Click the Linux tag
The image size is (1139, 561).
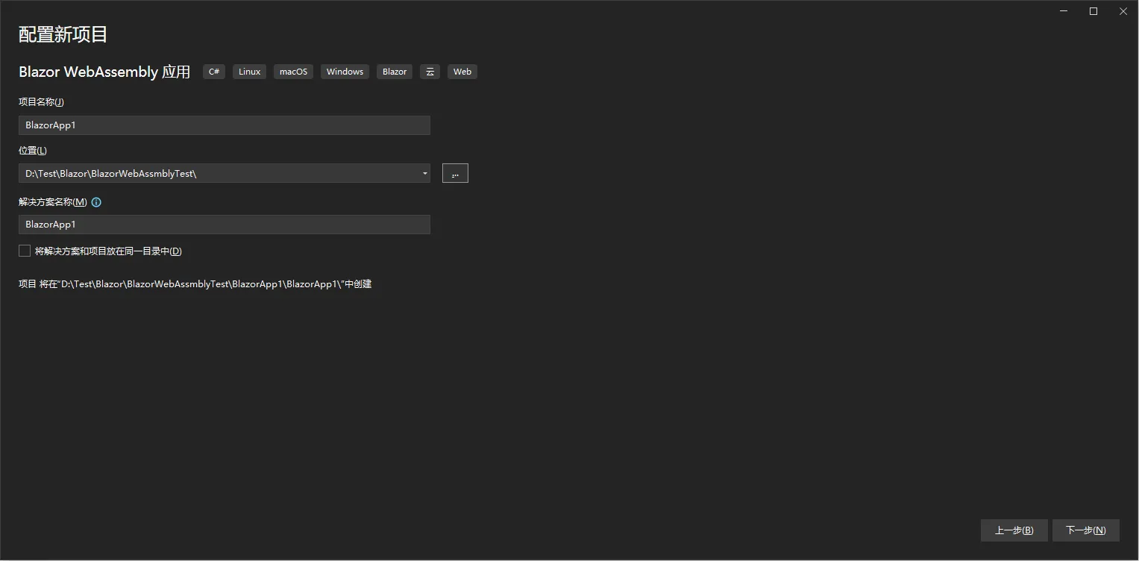(x=250, y=72)
